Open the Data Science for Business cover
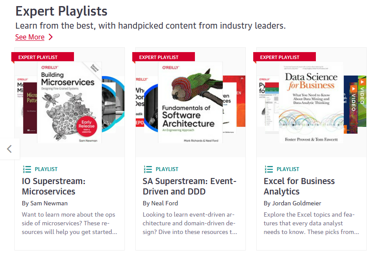 point(311,102)
